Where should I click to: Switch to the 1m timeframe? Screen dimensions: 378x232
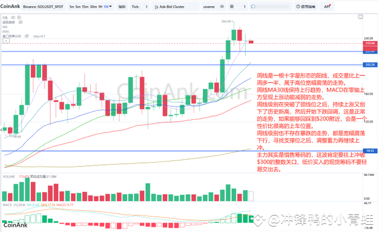(x=72, y=7)
